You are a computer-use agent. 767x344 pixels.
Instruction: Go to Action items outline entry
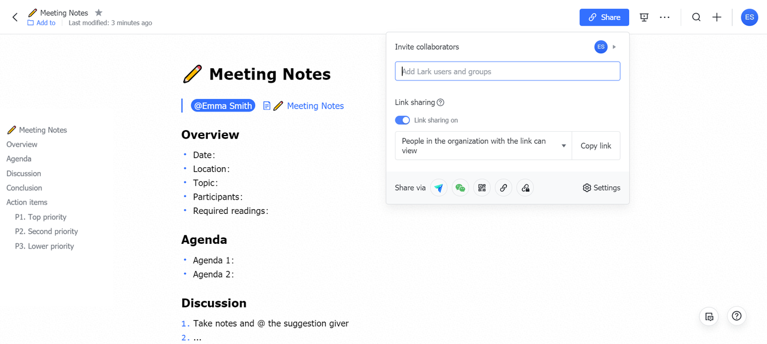27,203
